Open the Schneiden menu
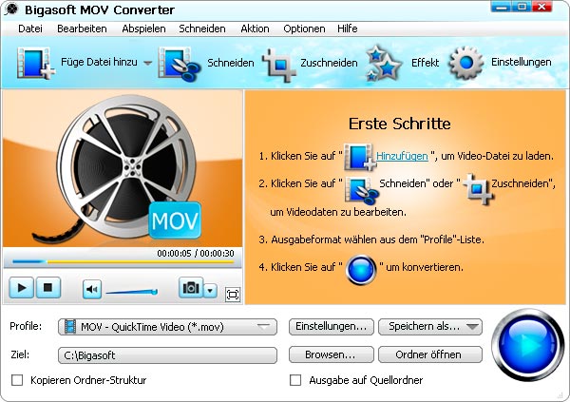Screen dimensions: 570x402 [202, 29]
